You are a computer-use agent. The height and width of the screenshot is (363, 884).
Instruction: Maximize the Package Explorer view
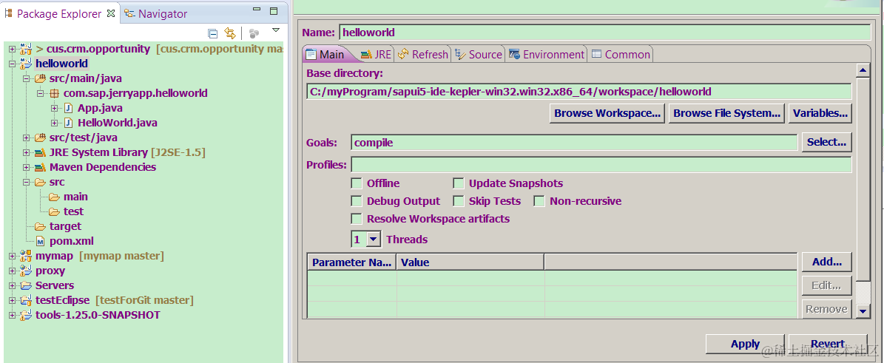coord(274,10)
